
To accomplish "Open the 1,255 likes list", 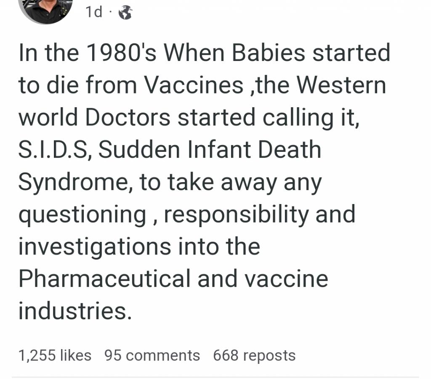I will click(x=55, y=355).
